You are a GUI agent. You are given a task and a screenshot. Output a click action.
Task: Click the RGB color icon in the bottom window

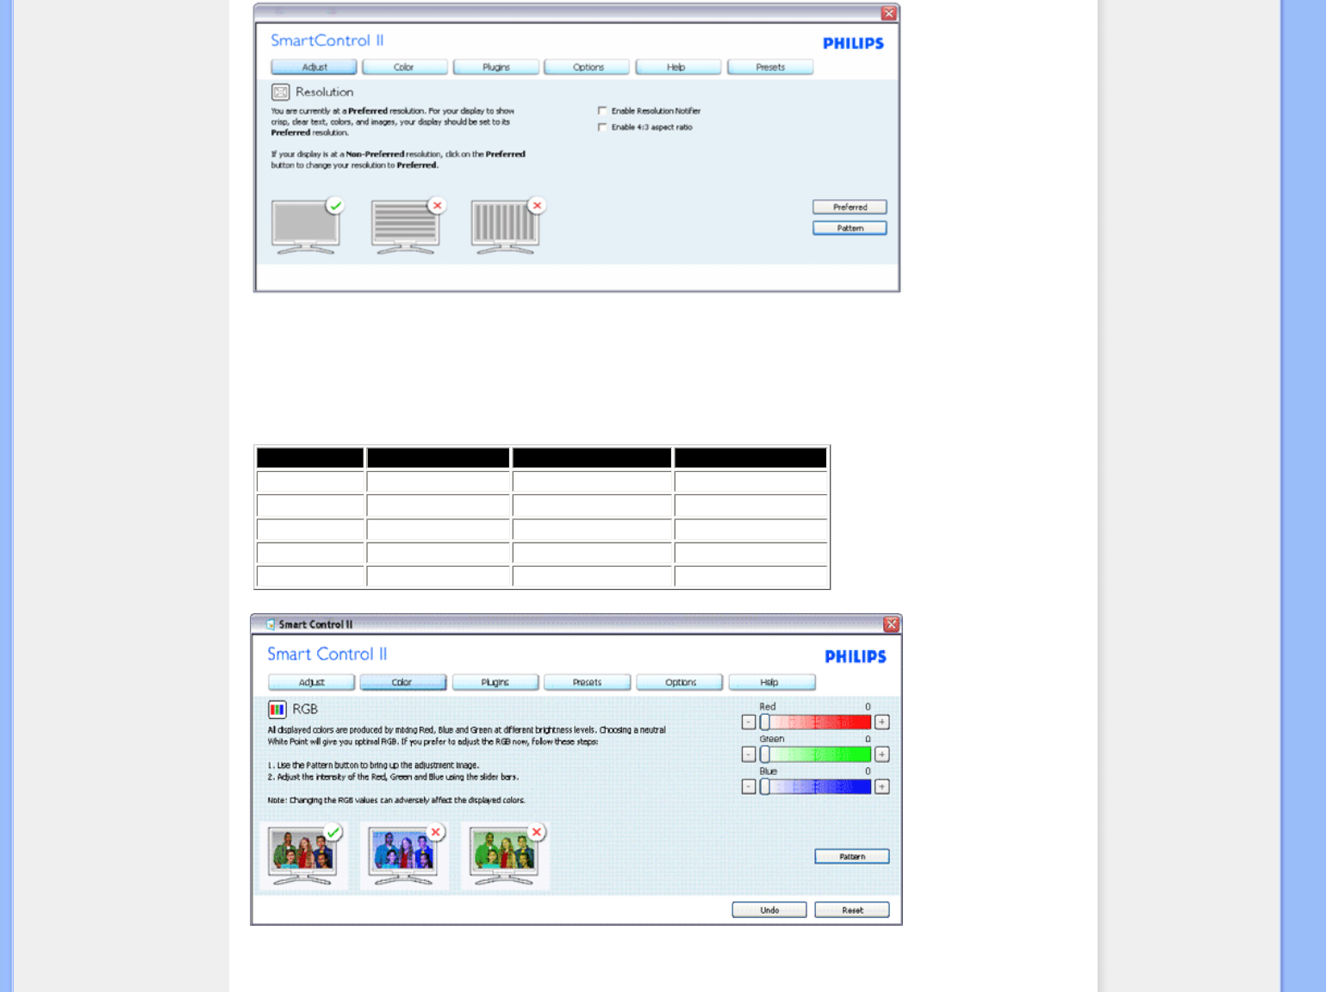pos(277,710)
